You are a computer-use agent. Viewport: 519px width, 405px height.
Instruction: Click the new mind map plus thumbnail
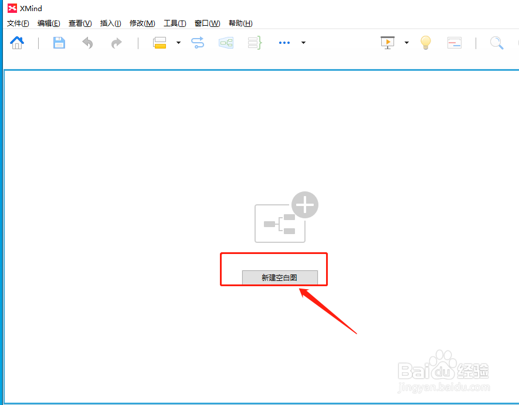tap(286, 217)
